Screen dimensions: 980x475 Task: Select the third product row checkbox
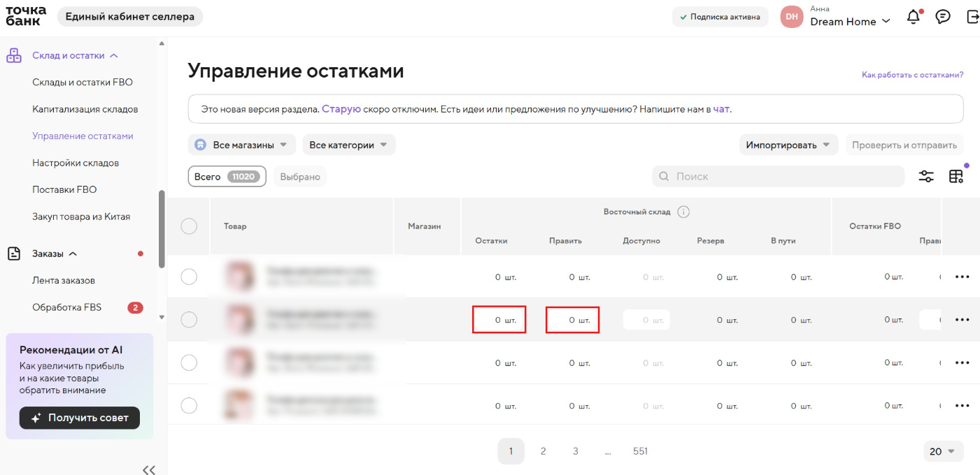189,363
